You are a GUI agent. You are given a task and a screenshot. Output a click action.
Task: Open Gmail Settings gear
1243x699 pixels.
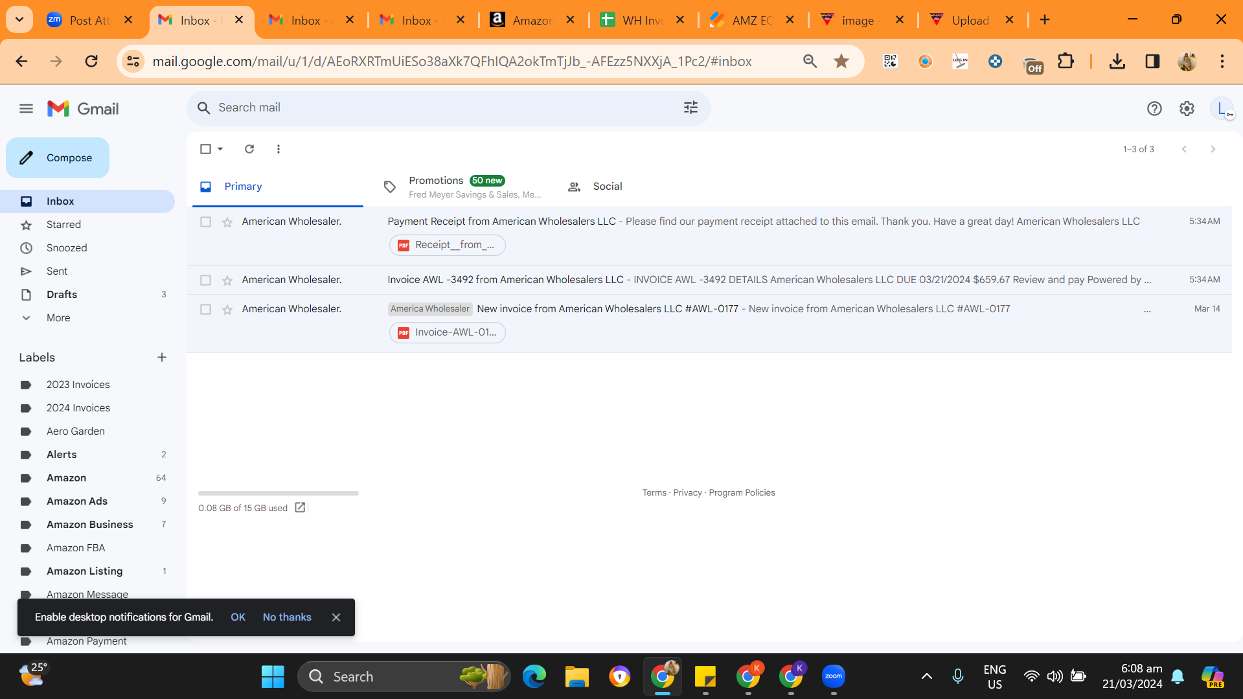tap(1187, 109)
